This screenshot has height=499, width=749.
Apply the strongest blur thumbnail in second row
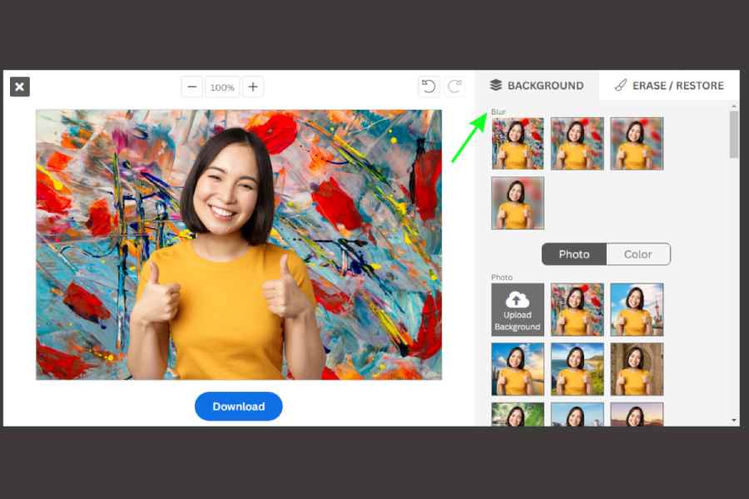click(518, 203)
